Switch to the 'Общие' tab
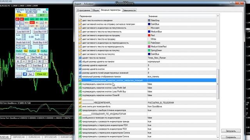Image resolution: width=250 pixels, height=140 pixels. (95, 10)
